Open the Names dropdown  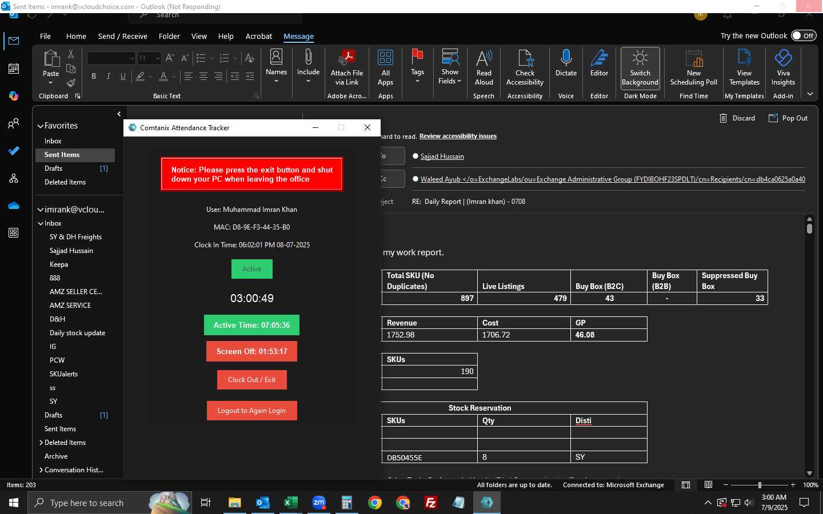point(276,66)
